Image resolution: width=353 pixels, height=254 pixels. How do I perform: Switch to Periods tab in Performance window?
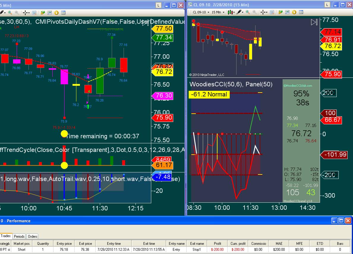tap(19, 236)
